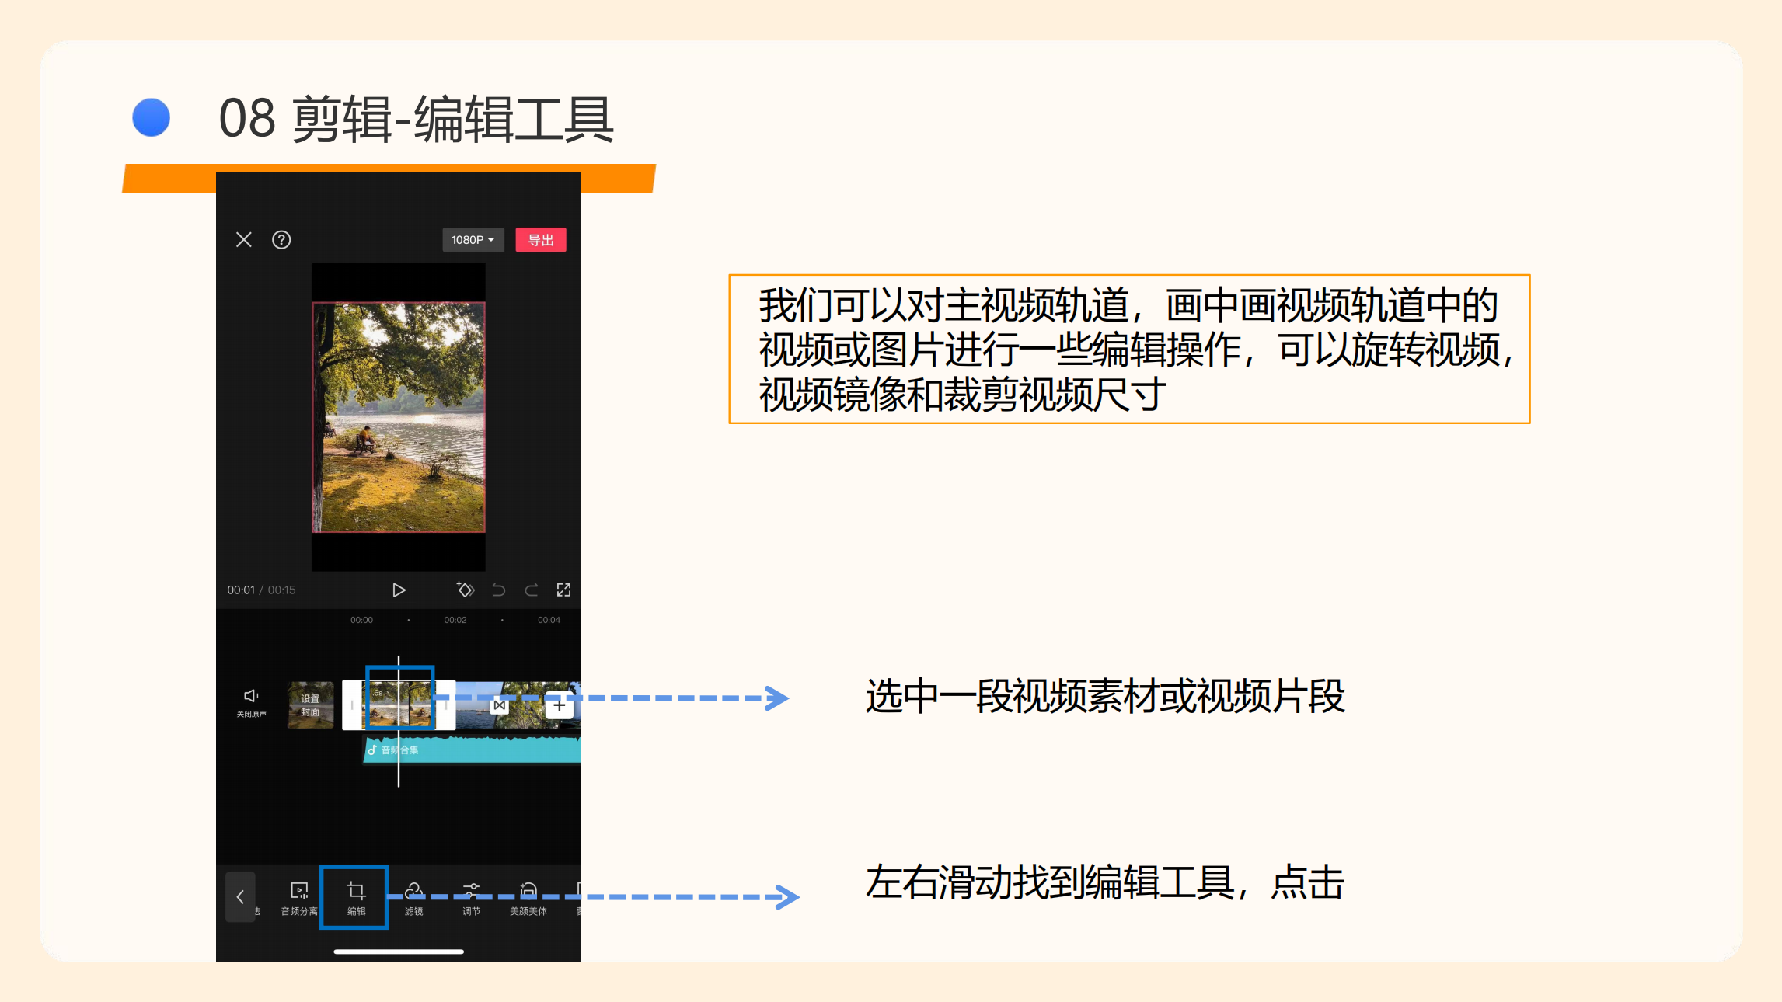This screenshot has width=1782, height=1002.
Task: Open the 调节 adjust tool
Action: click(472, 898)
